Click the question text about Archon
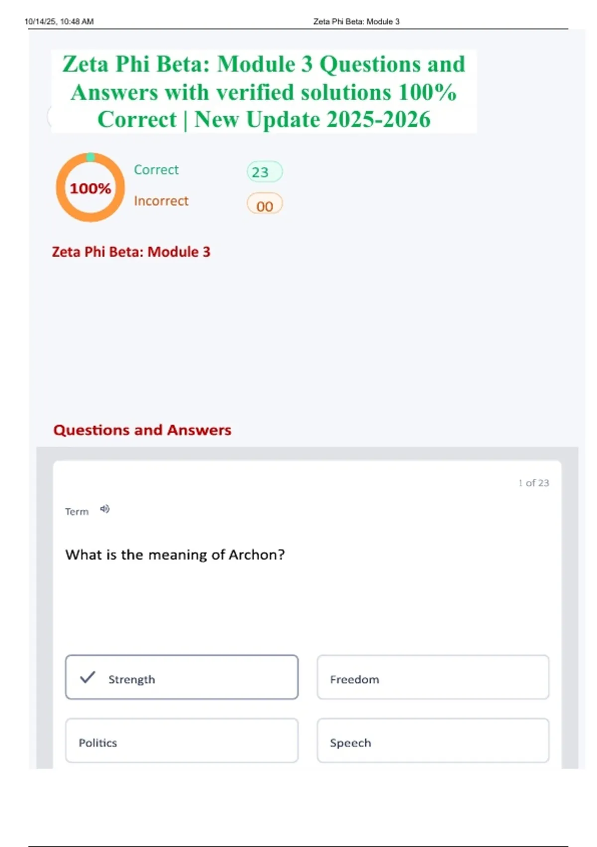Screen dimensions: 597x847 coord(175,555)
